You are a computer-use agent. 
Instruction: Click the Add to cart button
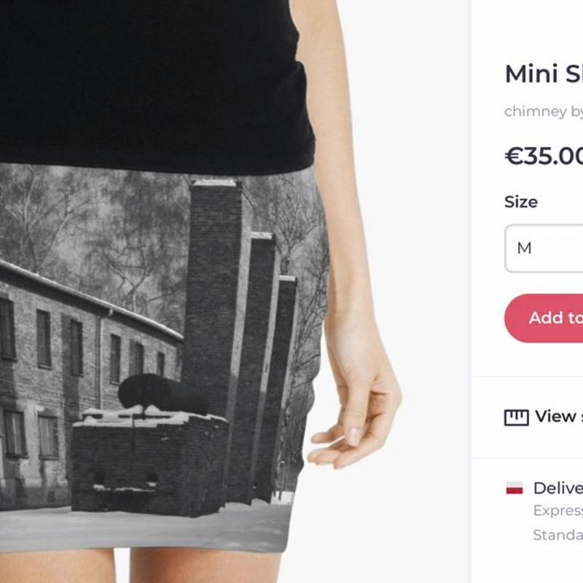(544, 318)
